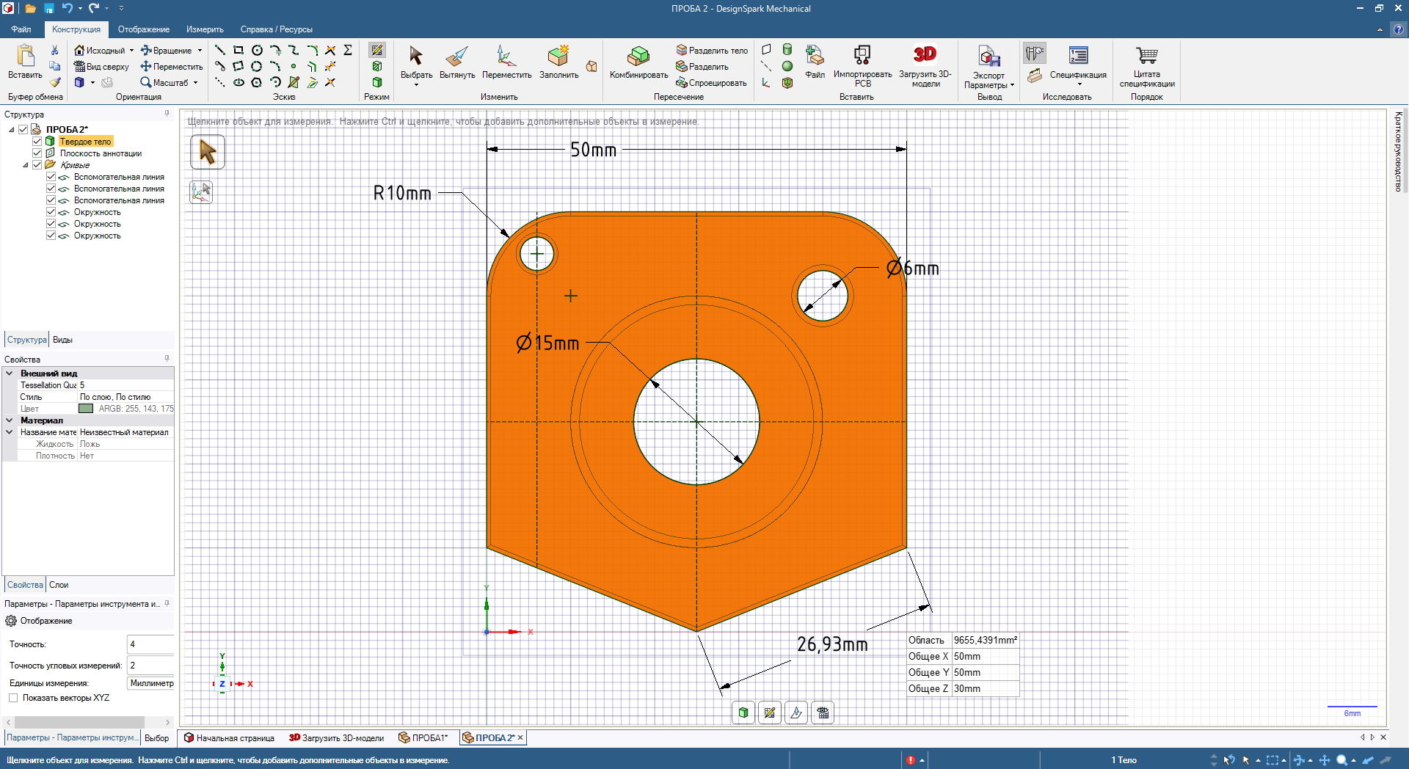Uncheck Твердое тело visibility checkbox
The image size is (1409, 769).
pyautogui.click(x=37, y=142)
